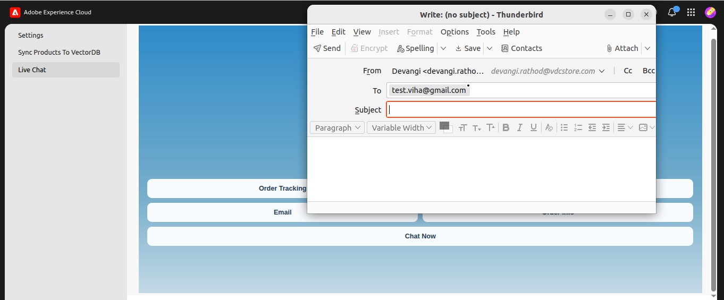This screenshot has width=724, height=300.
Task: Save the message draft
Action: (x=468, y=48)
